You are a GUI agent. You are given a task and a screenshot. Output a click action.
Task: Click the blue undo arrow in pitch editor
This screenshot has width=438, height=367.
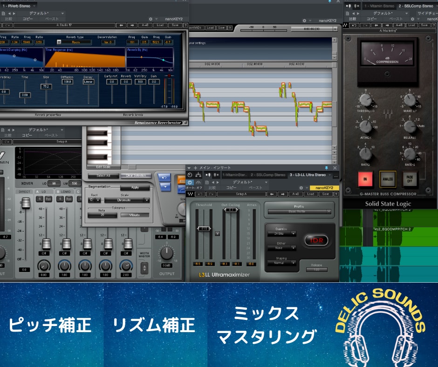[164, 177]
